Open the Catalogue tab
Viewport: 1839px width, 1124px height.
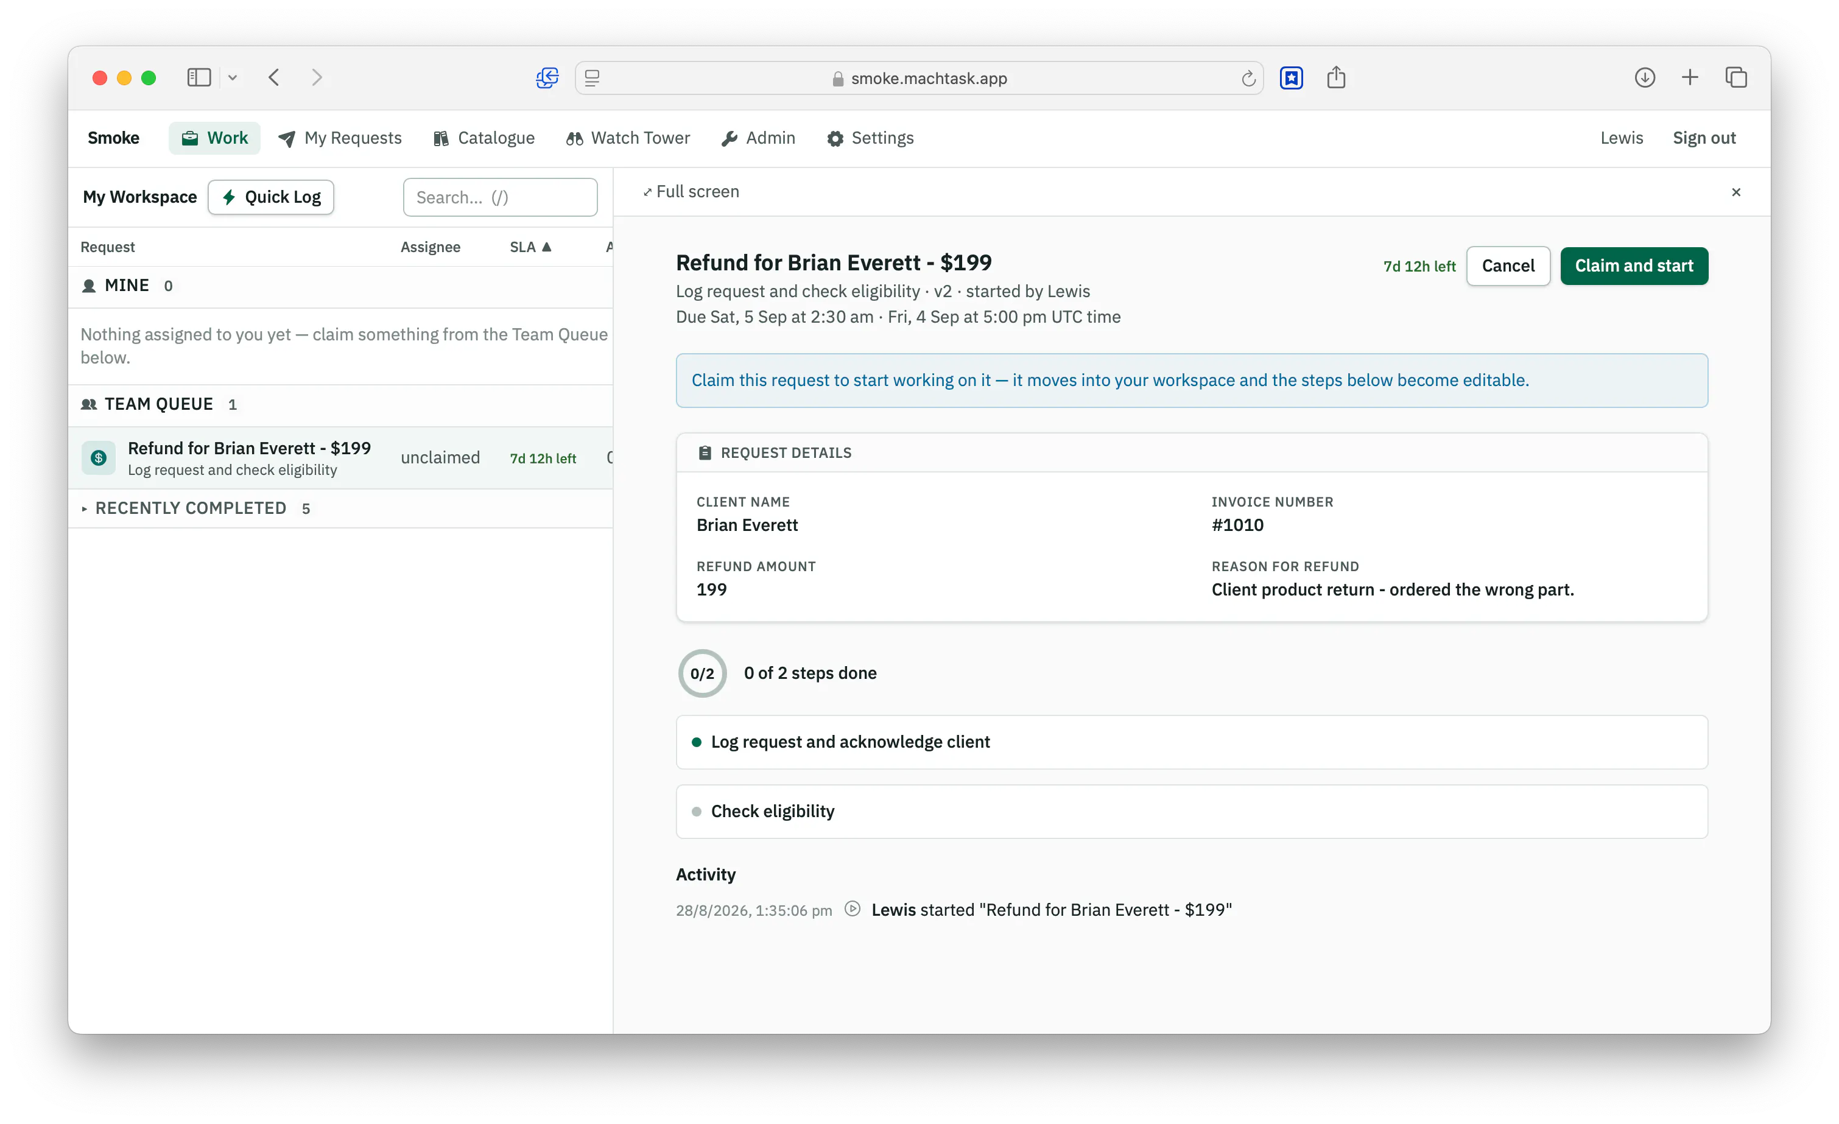[483, 138]
